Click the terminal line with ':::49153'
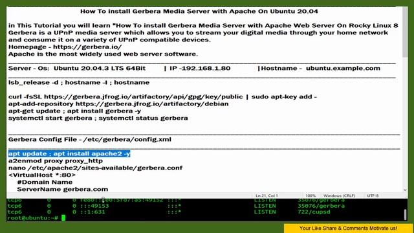 click(x=176, y=206)
